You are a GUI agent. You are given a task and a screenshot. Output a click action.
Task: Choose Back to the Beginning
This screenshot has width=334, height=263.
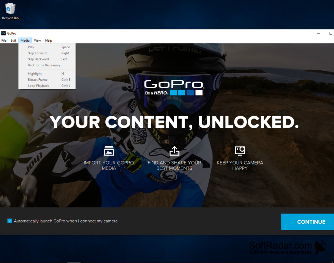[x=47, y=65]
